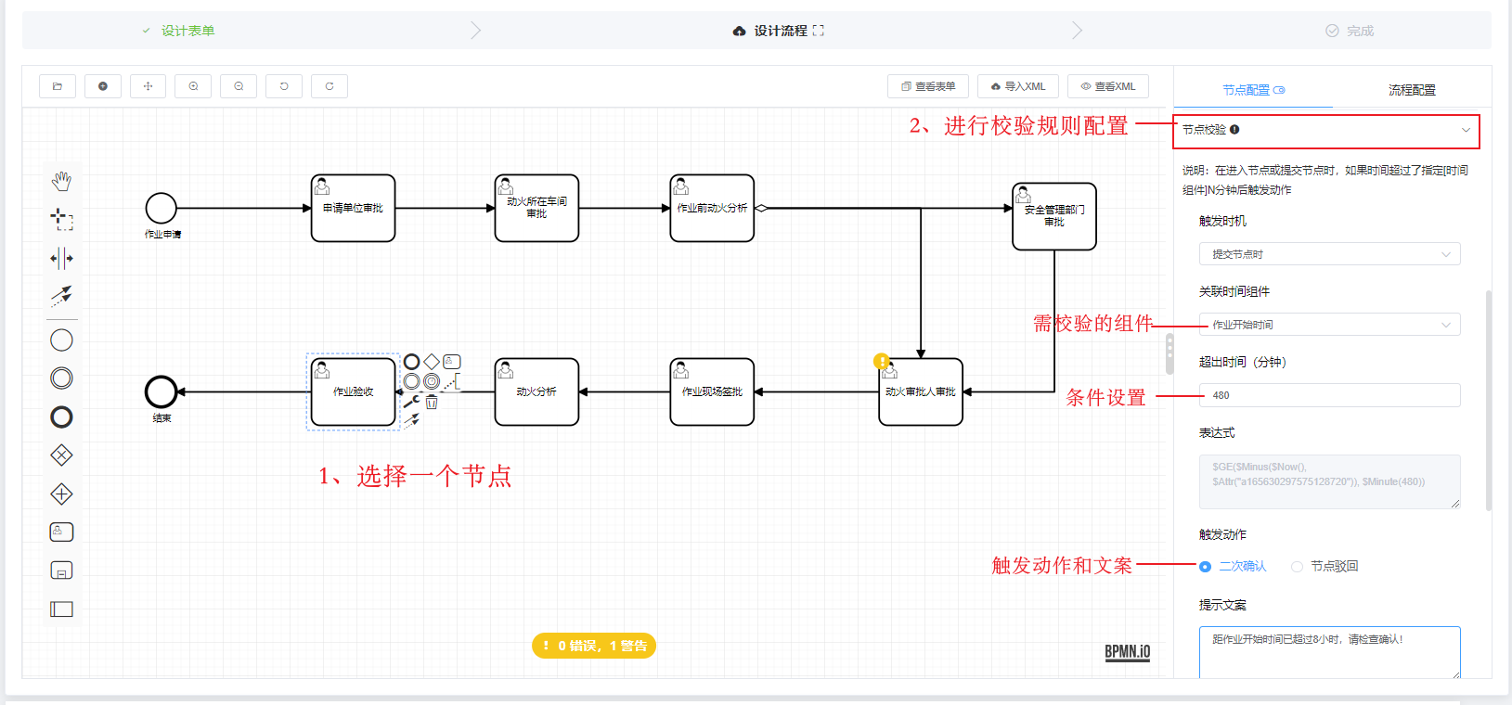This screenshot has width=1512, height=705.
Task: Pick the pool/participant shape in palette
Action: [x=61, y=609]
